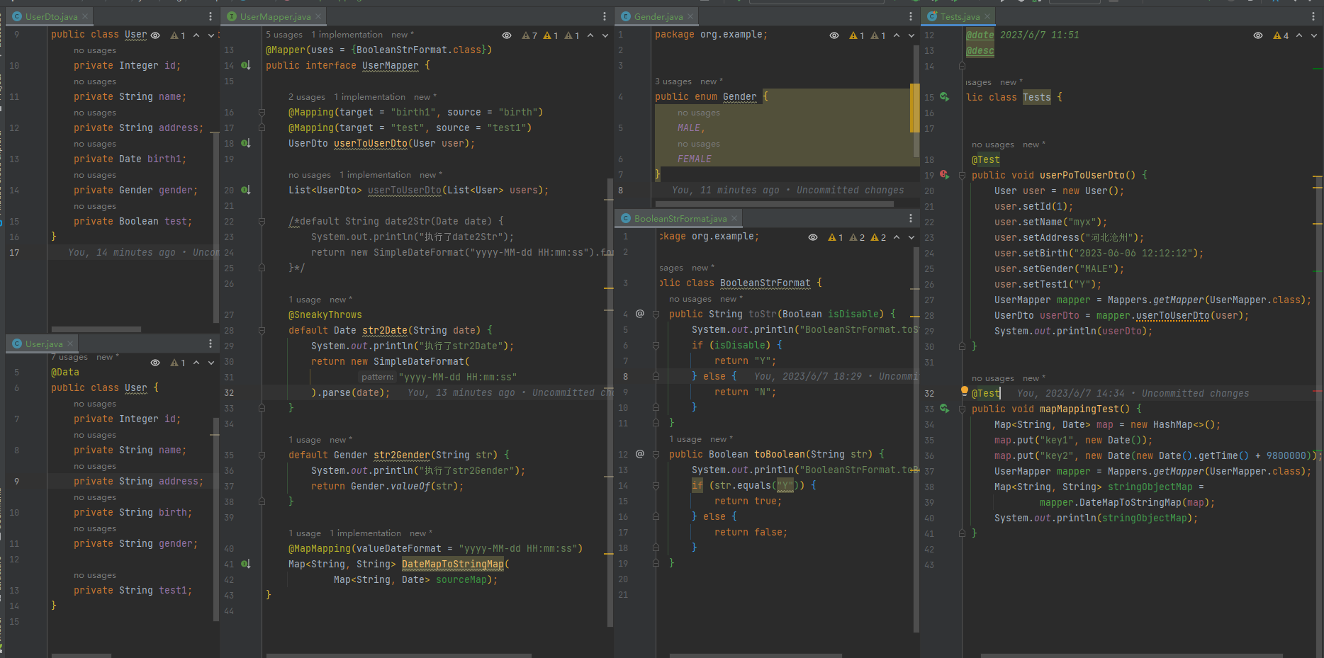The image size is (1324, 658).
Task: Go to next highlighted error in UserMapper.java
Action: coord(605,35)
